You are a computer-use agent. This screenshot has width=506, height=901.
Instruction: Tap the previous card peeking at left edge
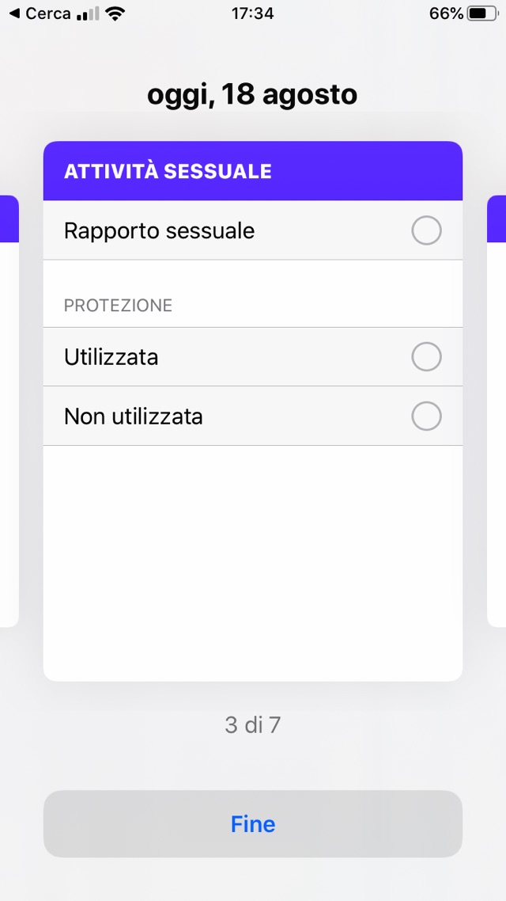[8, 412]
